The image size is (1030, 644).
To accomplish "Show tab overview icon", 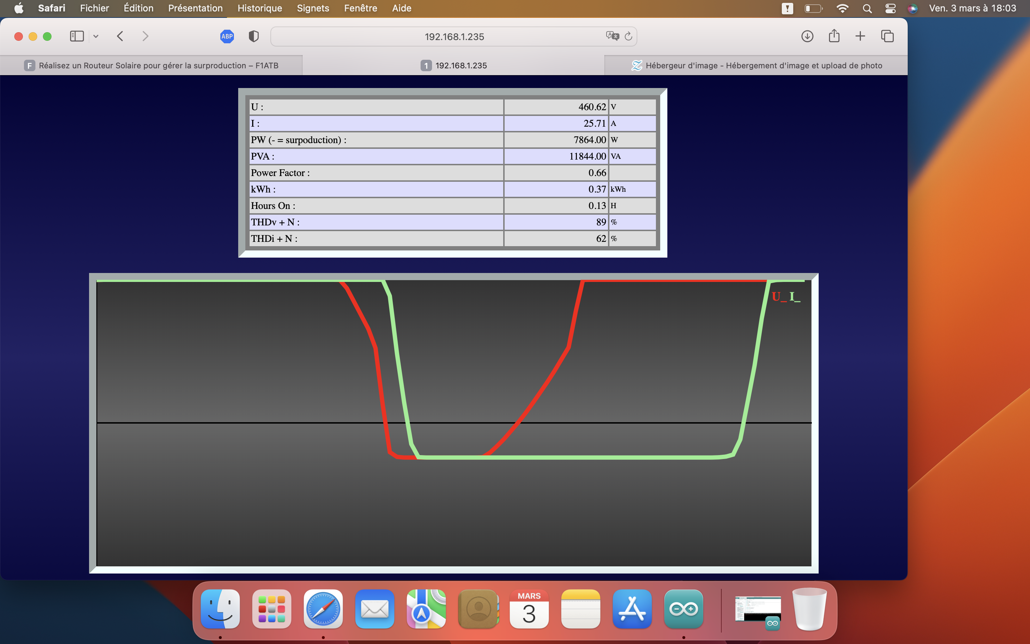I will [887, 36].
